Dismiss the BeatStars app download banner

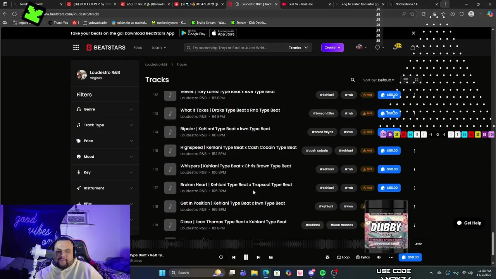point(413,33)
